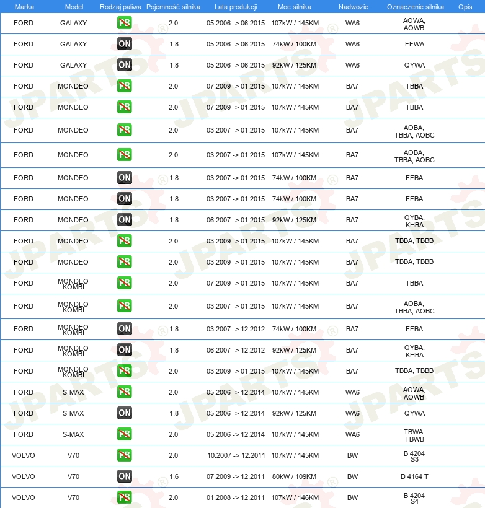The image size is (485, 508).
Task: Click the PB icon in the S-MAX AOWA, AOWB row
Action: (x=125, y=392)
